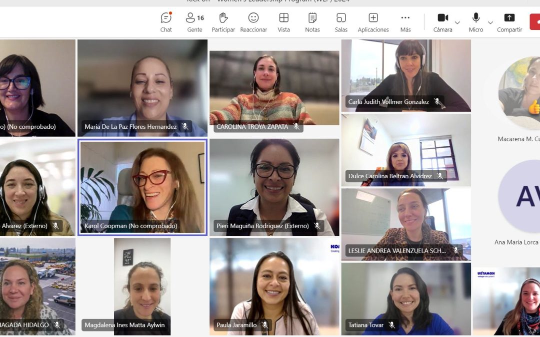
Task: Change layout with Vista
Action: [284, 22]
